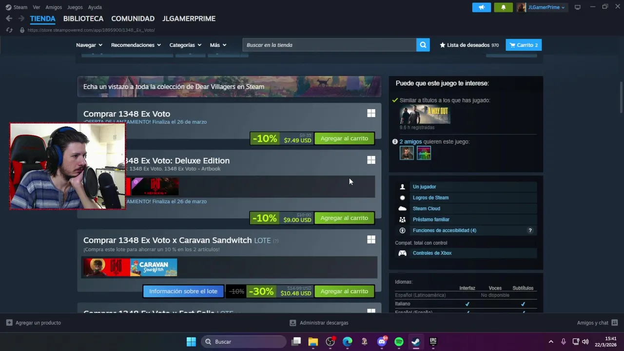Click Steam Cloud feature link
Viewport: 624px width, 351px height.
pyautogui.click(x=426, y=209)
